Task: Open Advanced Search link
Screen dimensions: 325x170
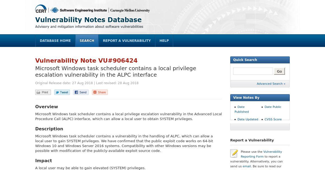Action: point(271,84)
